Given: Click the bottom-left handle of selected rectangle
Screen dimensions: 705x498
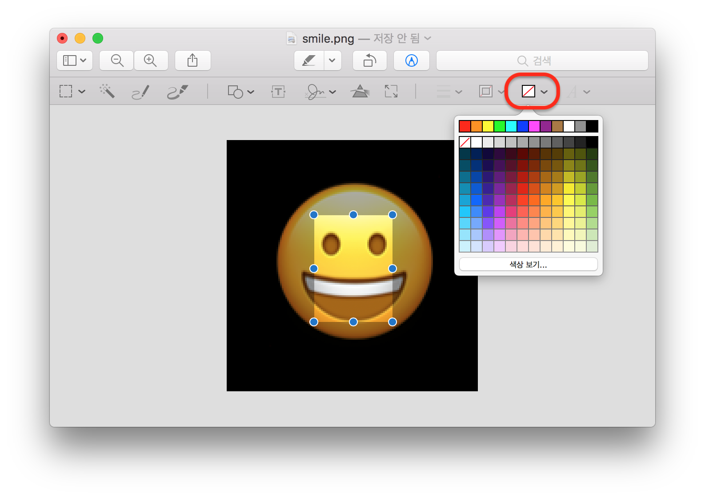Looking at the screenshot, I should coord(314,322).
